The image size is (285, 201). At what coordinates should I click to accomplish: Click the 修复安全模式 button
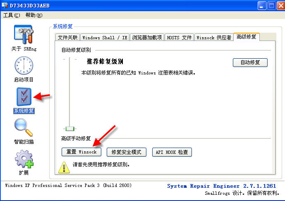[126, 152]
